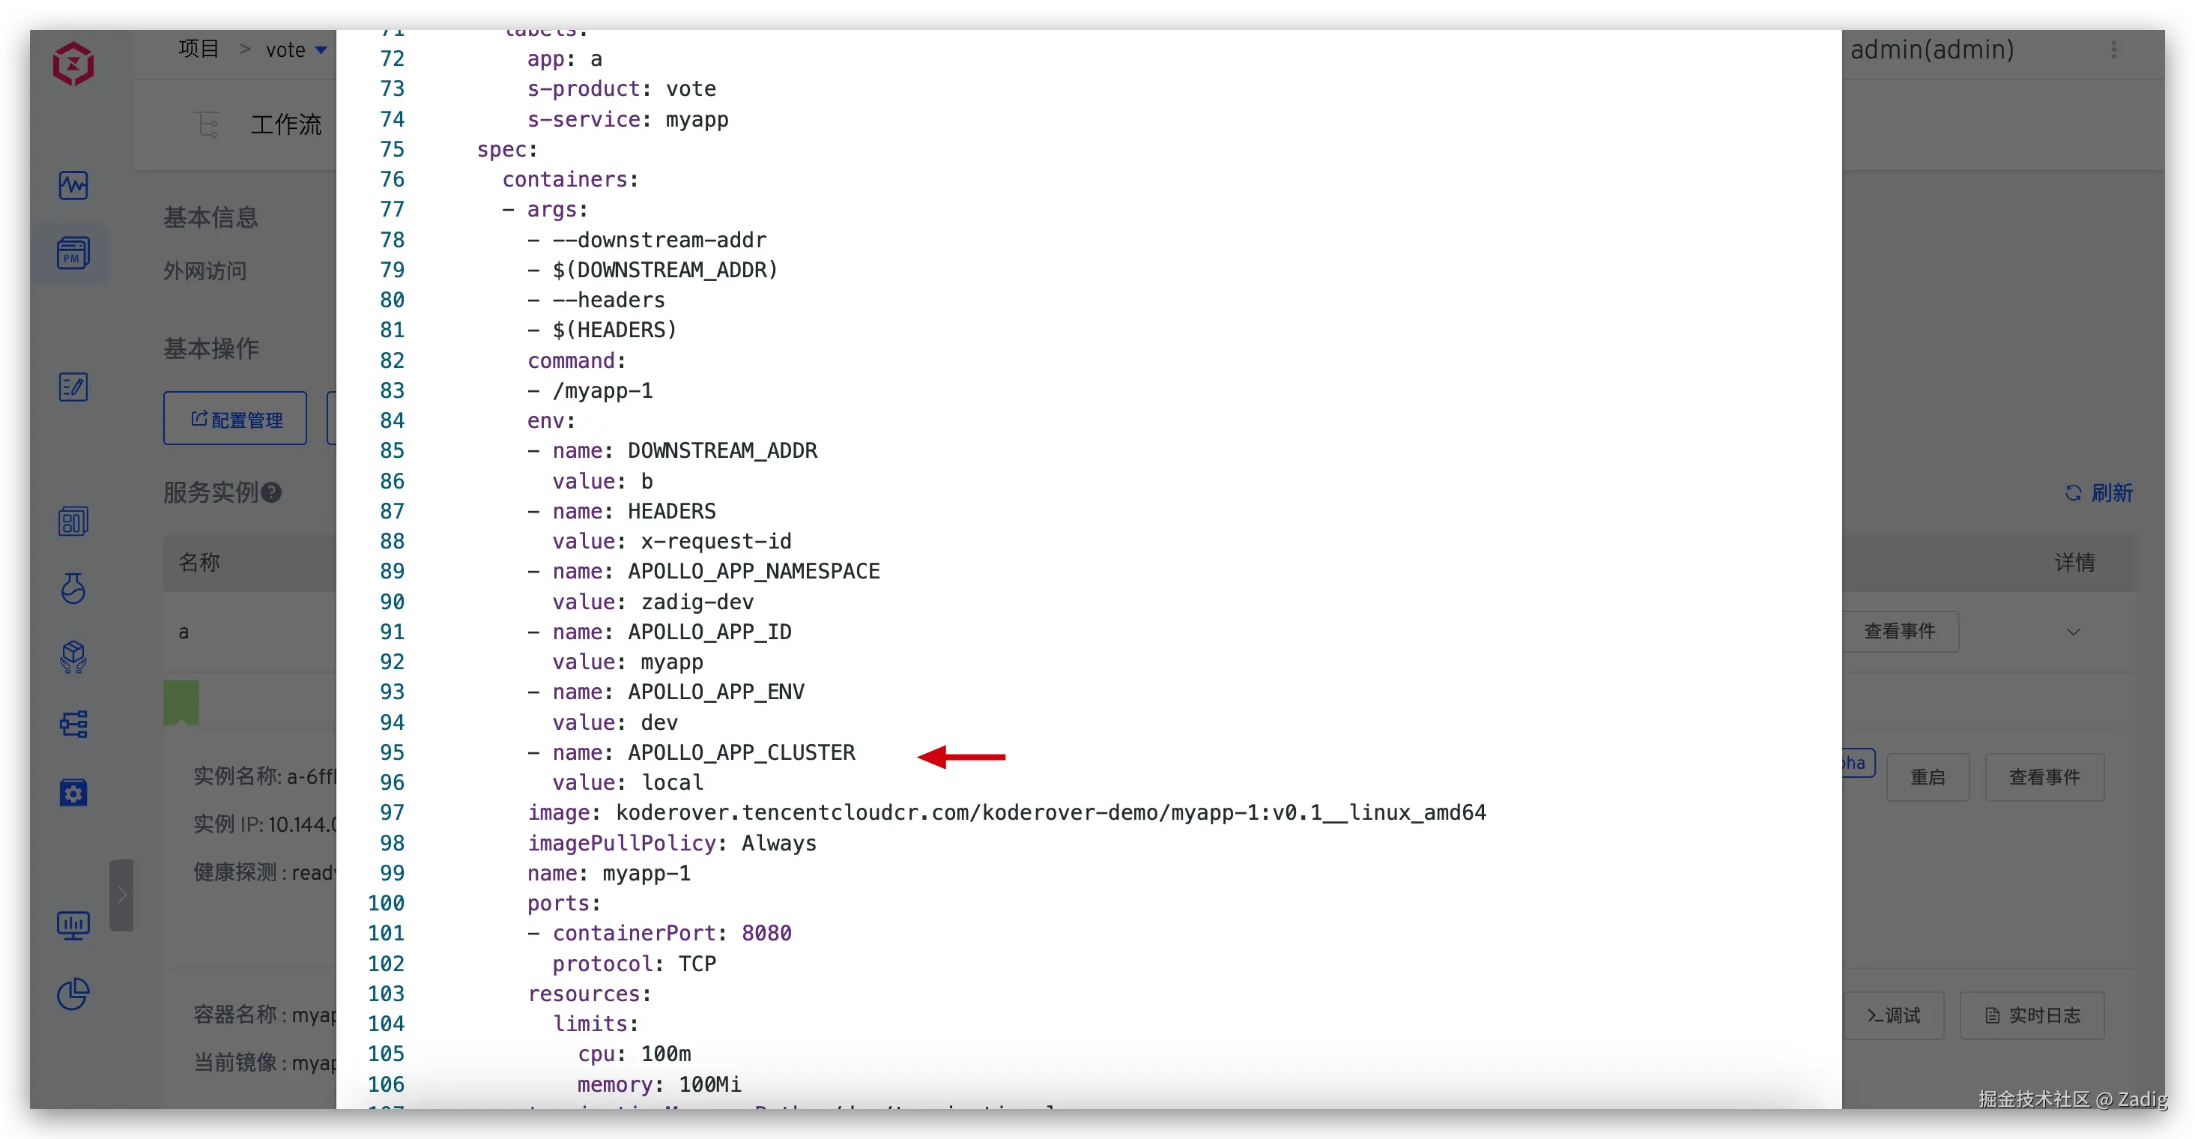2195x1139 pixels.
Task: Click the gear settings sidebar icon
Action: [x=73, y=793]
